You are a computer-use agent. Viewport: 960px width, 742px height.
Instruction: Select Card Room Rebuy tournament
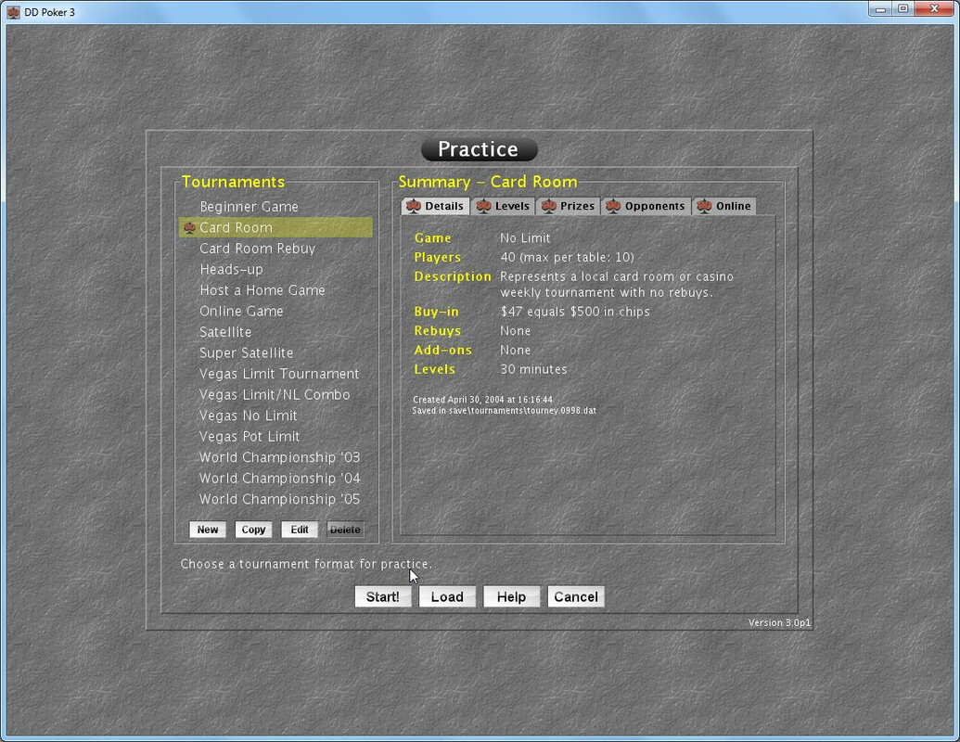(x=275, y=248)
